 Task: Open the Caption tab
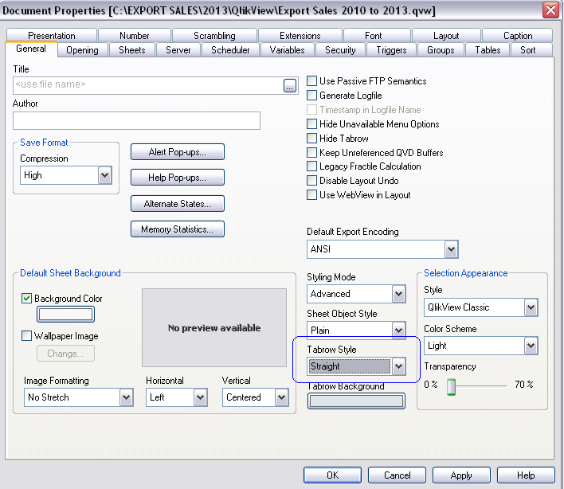point(518,36)
